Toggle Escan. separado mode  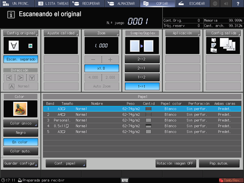pyautogui.click(x=21, y=59)
